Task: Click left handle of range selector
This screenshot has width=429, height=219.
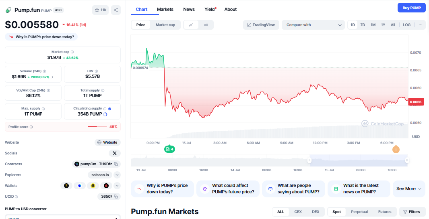Action: [x=310, y=160]
